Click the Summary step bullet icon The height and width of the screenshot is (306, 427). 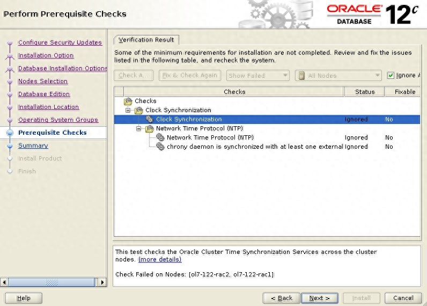tap(10, 145)
